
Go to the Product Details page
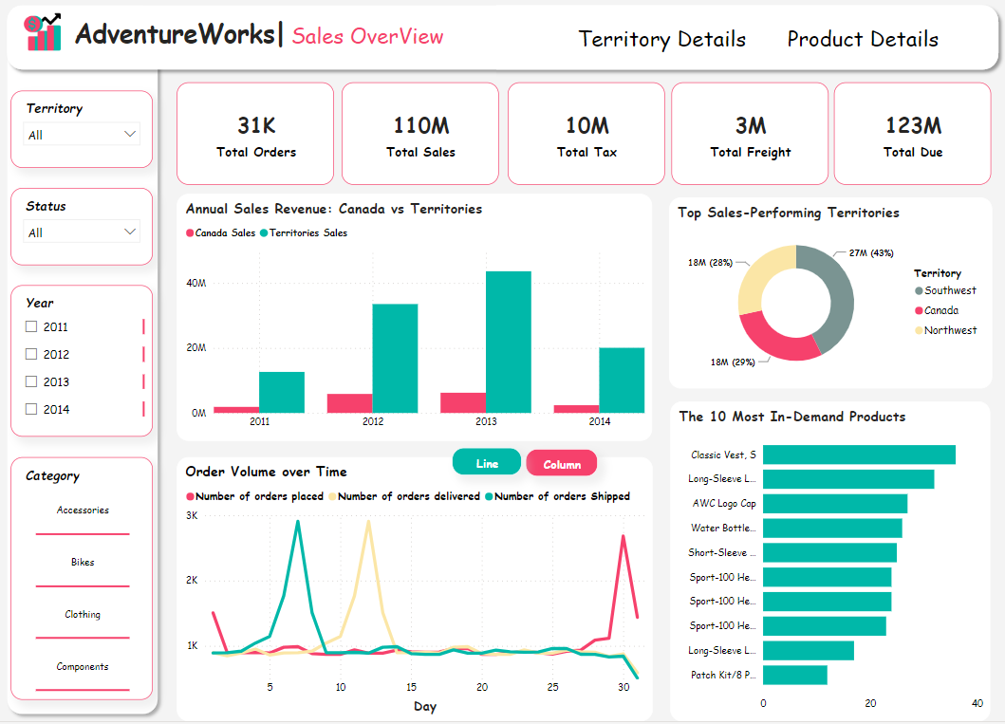coord(862,40)
